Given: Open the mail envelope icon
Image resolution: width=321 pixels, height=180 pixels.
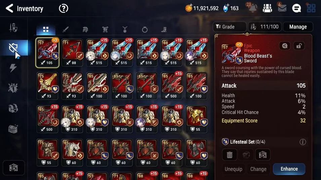Looking at the screenshot, I should tap(282, 8).
